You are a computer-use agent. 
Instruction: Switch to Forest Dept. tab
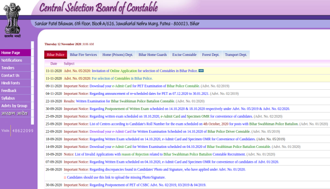click(x=211, y=55)
